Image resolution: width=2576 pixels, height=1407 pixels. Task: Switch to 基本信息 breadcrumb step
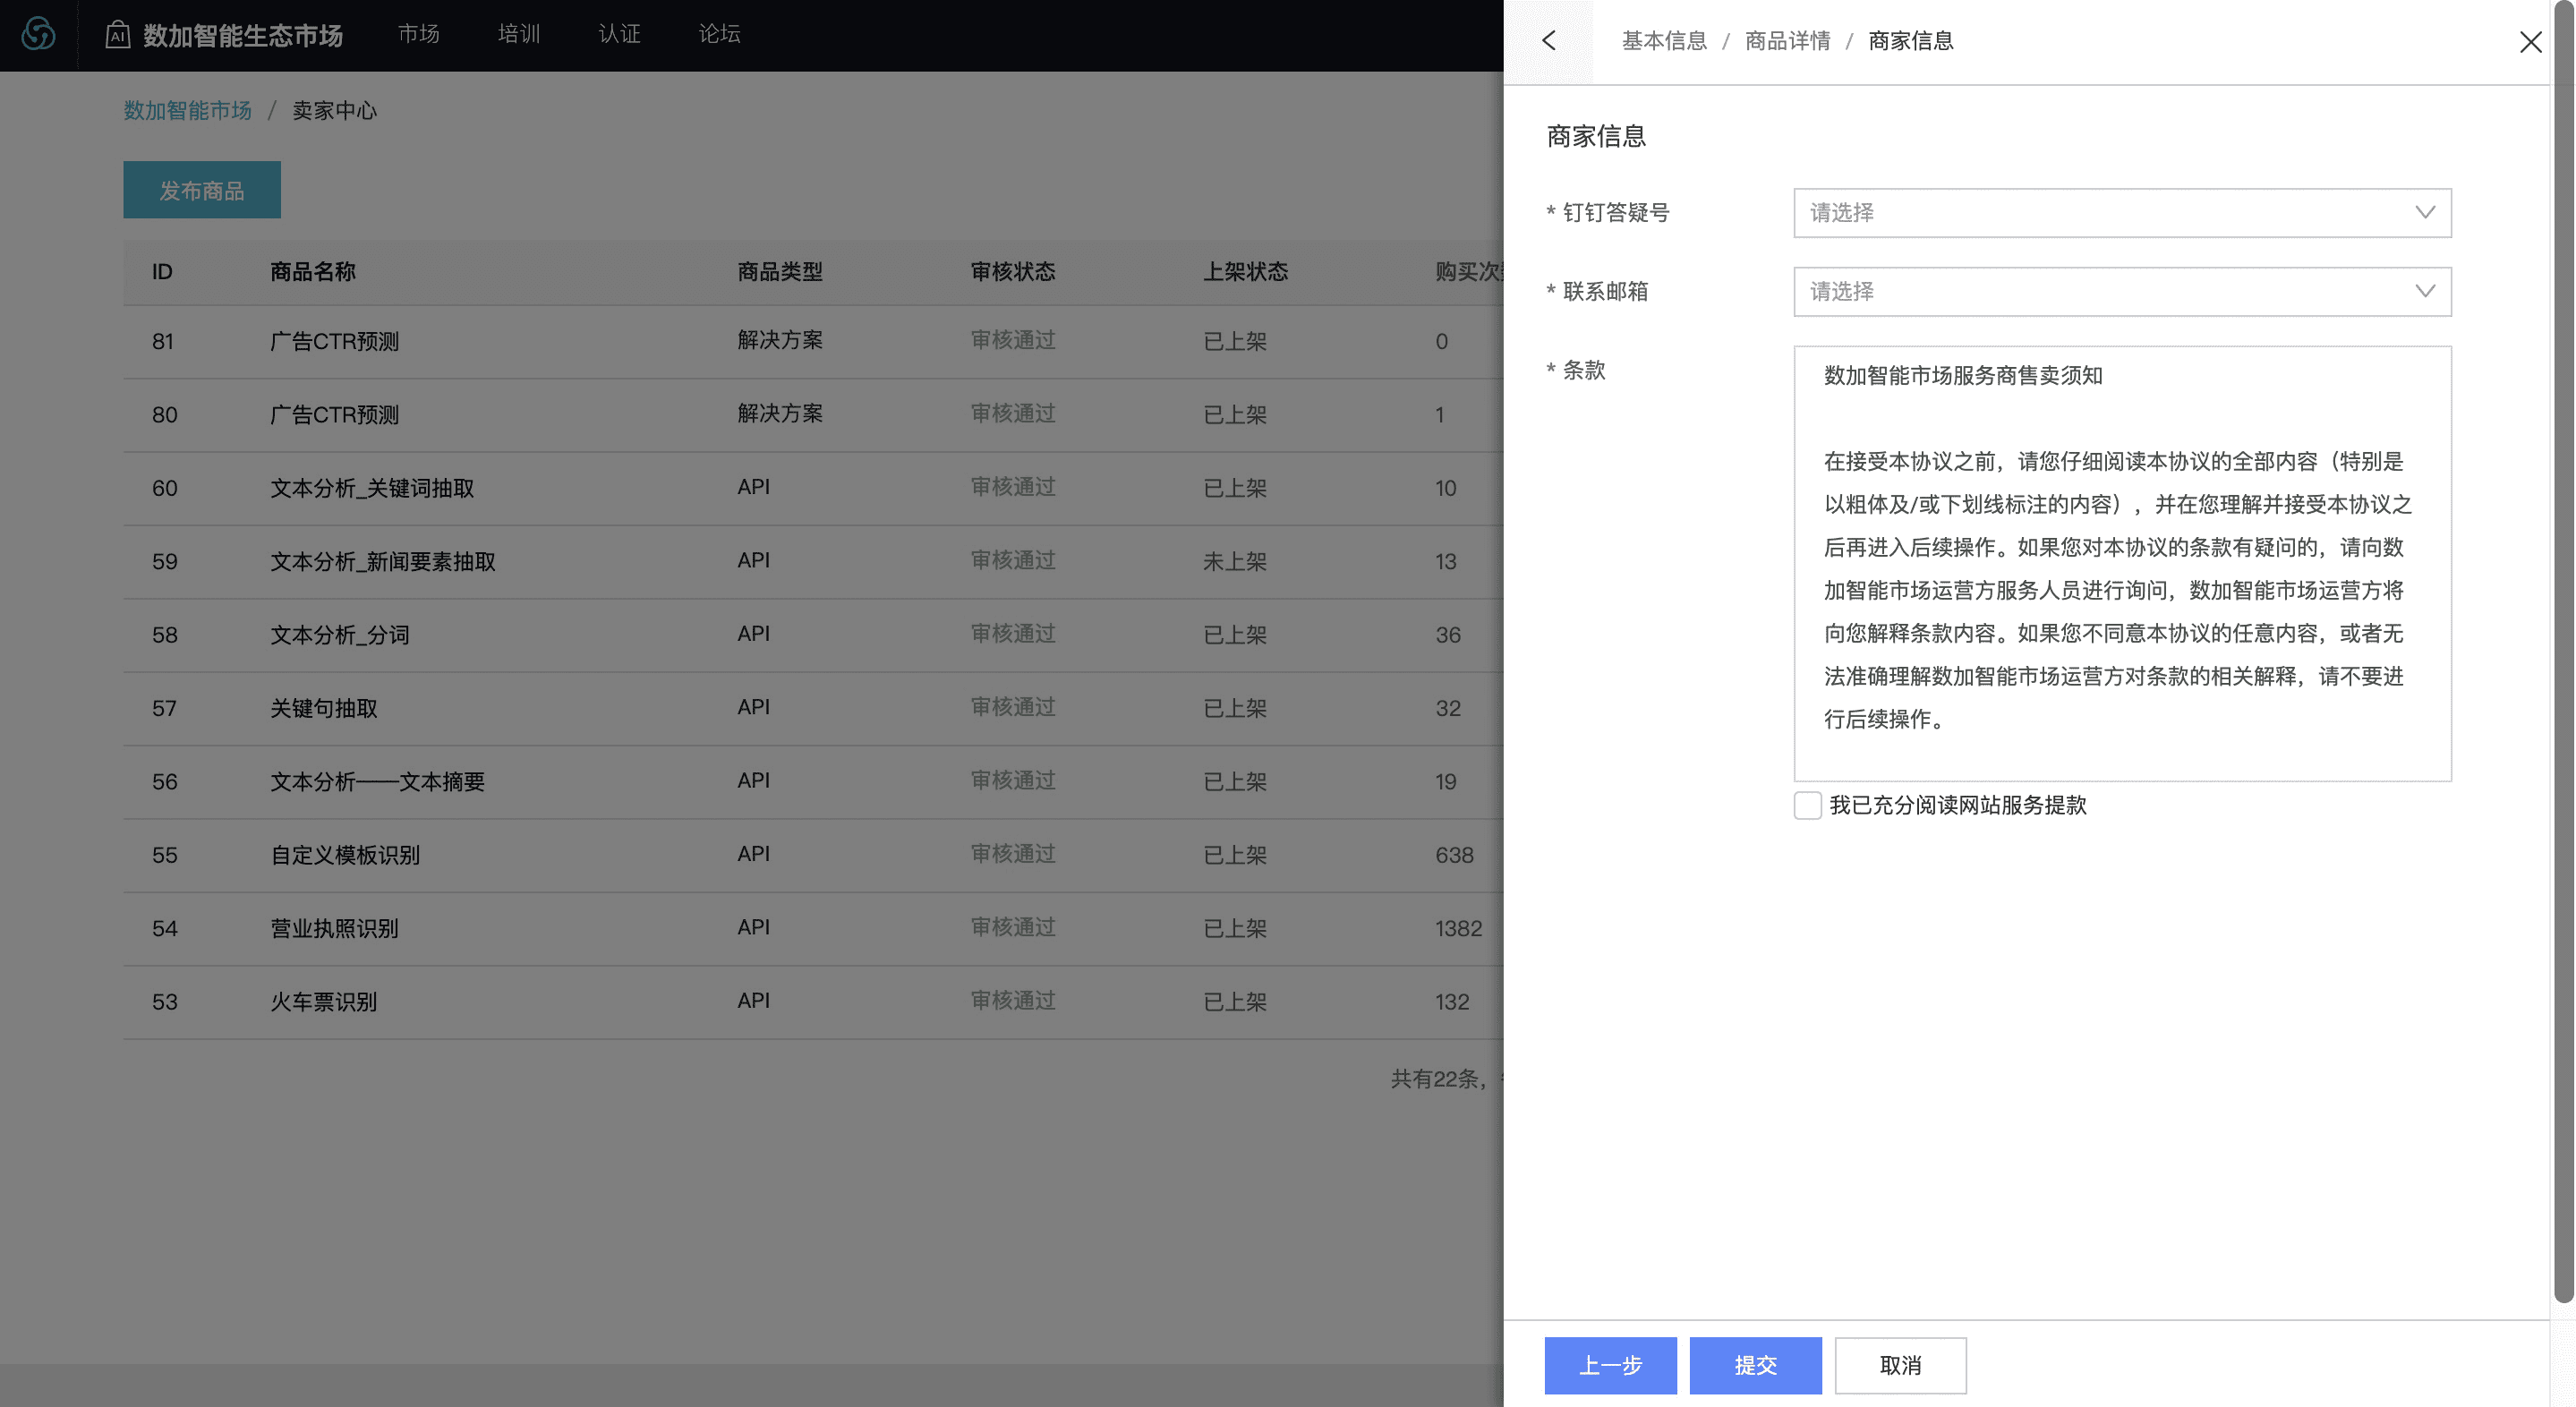[1664, 41]
